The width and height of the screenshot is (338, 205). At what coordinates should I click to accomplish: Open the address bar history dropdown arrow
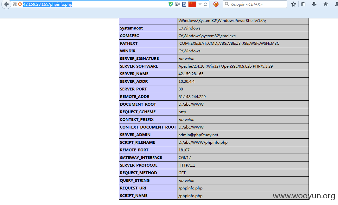[x=200, y=4]
